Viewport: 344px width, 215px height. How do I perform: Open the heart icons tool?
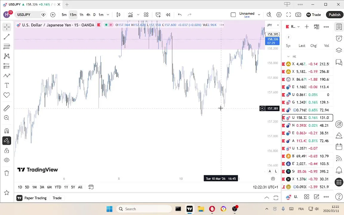(7, 95)
